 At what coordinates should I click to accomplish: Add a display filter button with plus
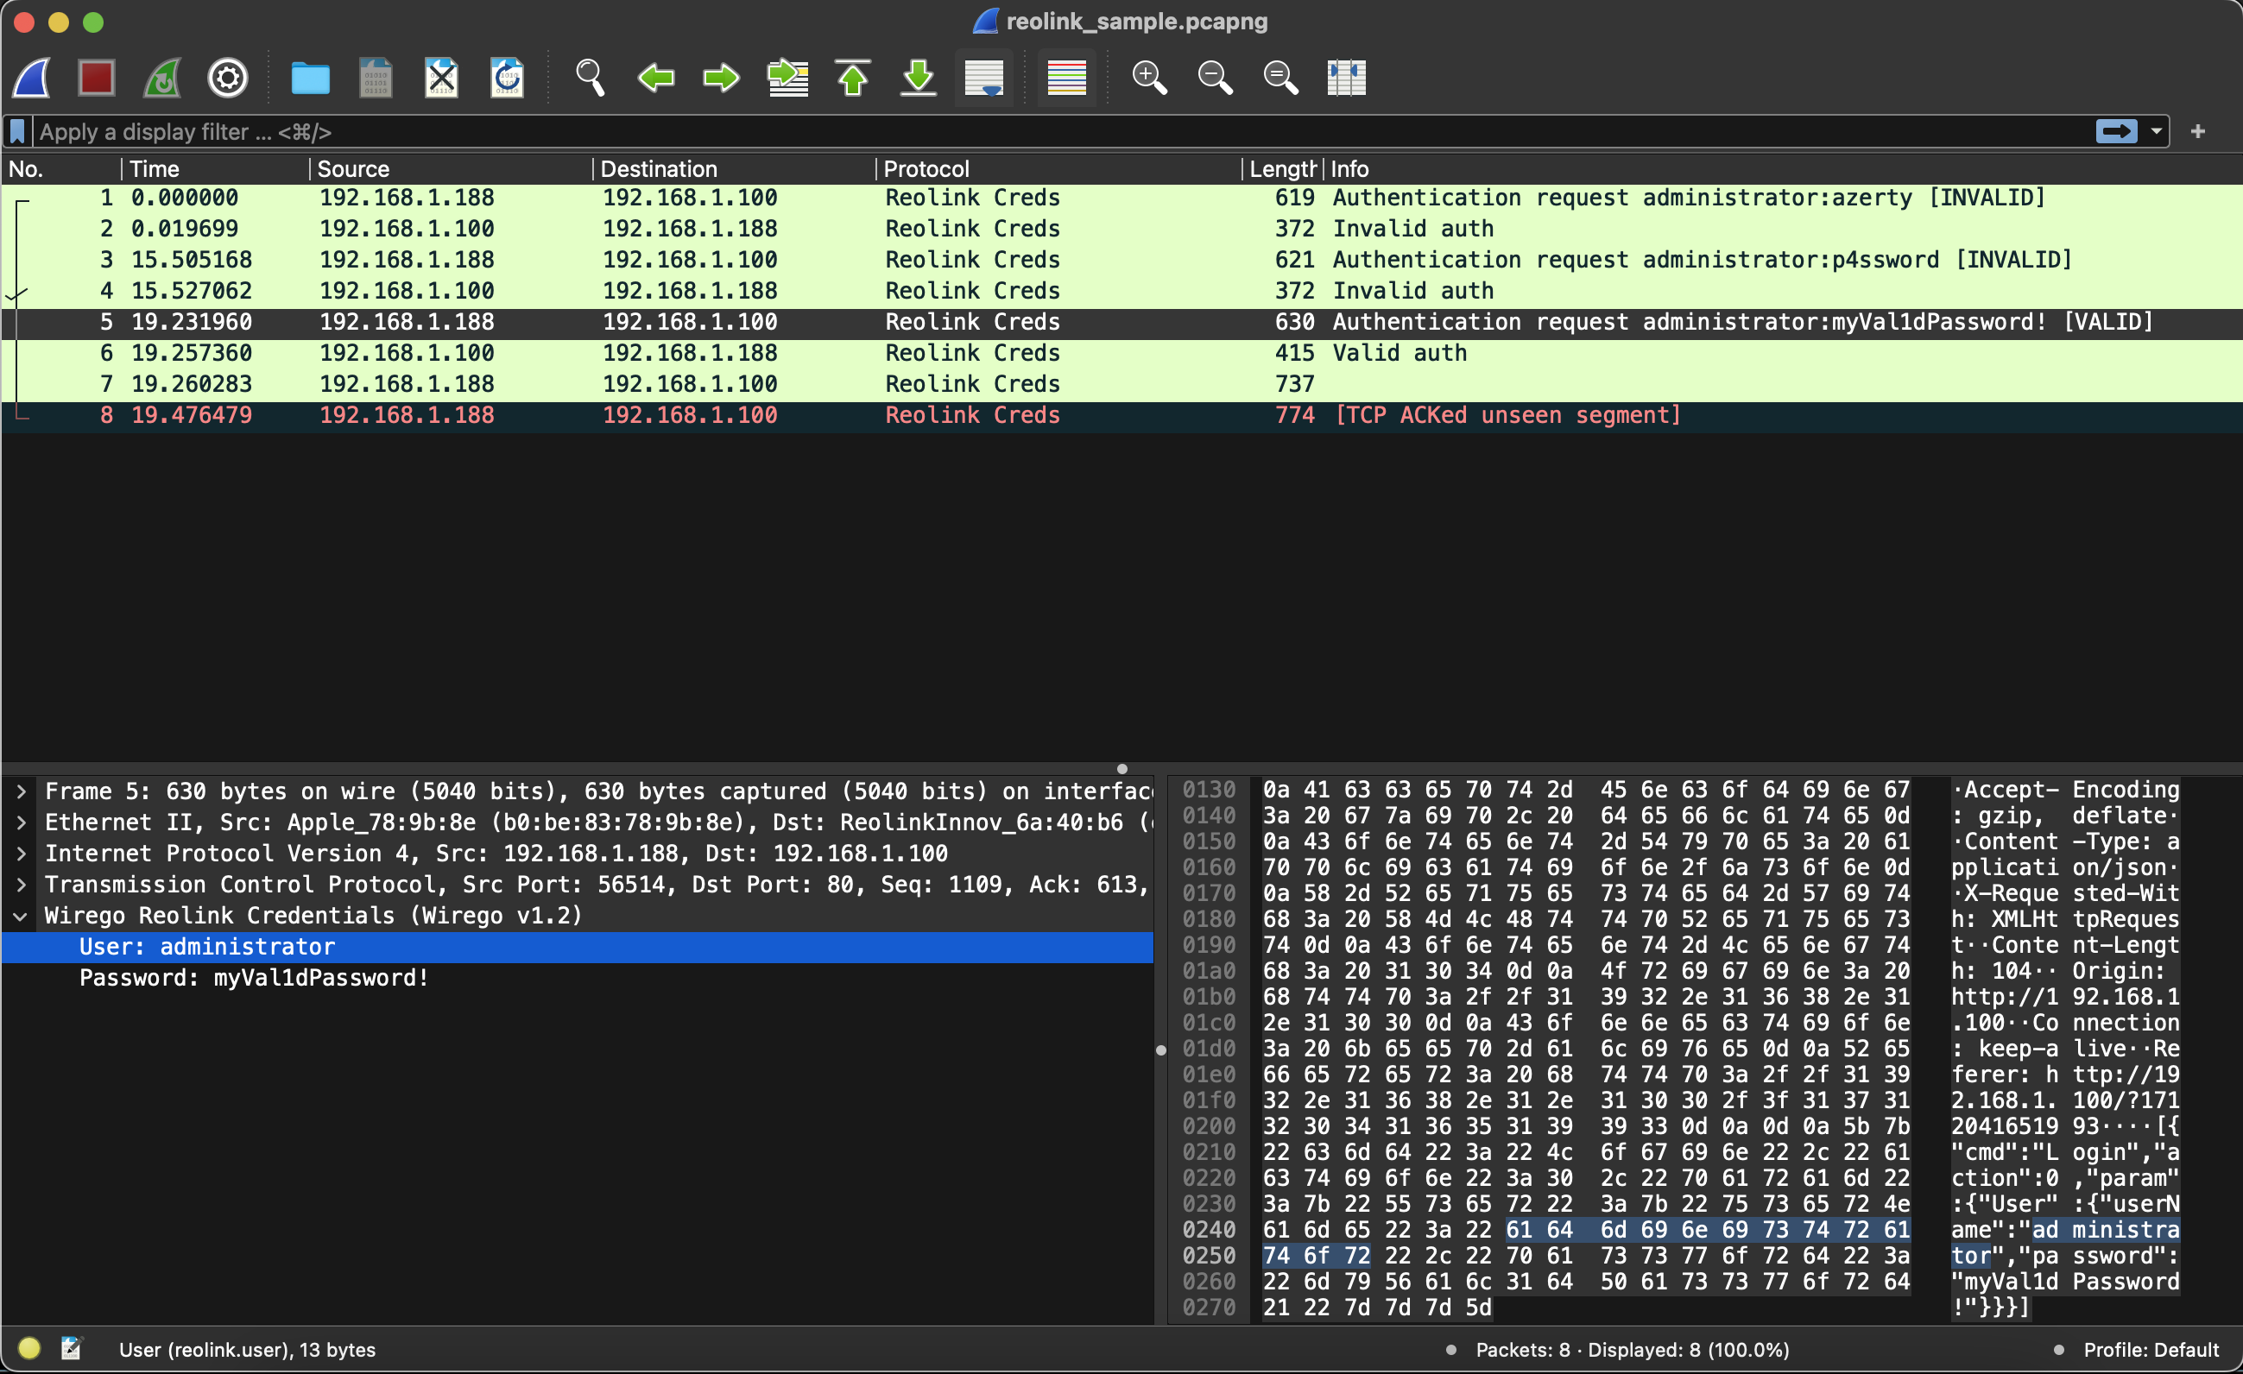pos(2198,132)
